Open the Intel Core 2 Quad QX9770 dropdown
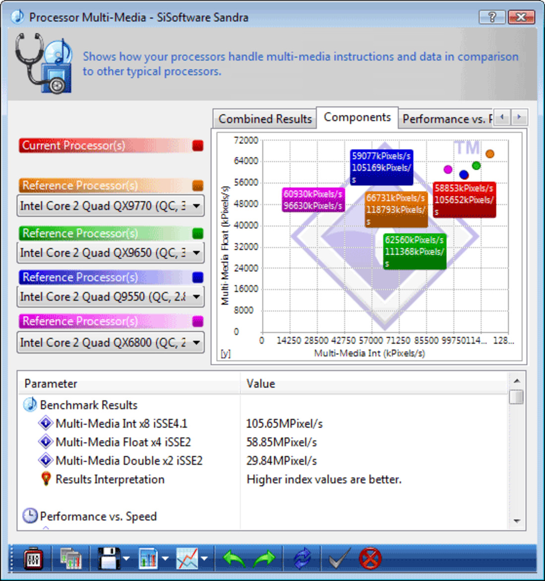The width and height of the screenshot is (545, 581). pos(111,206)
